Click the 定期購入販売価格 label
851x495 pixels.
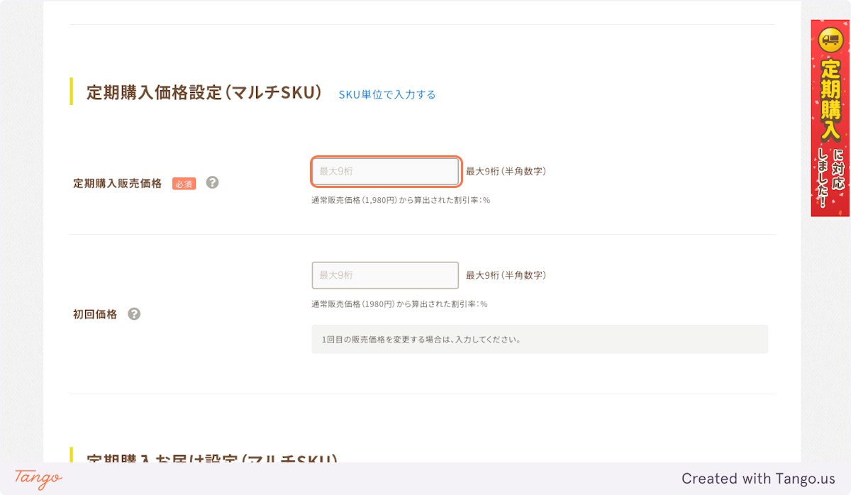118,184
